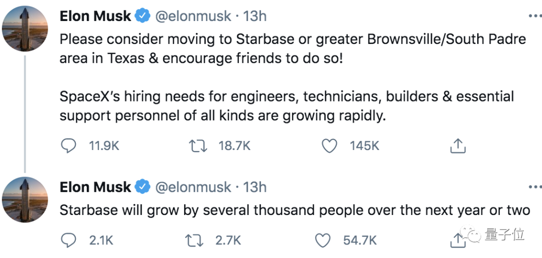The width and height of the screenshot is (542, 258).
Task: Reply to the second tweet with 2.1K replies
Action: (68, 241)
